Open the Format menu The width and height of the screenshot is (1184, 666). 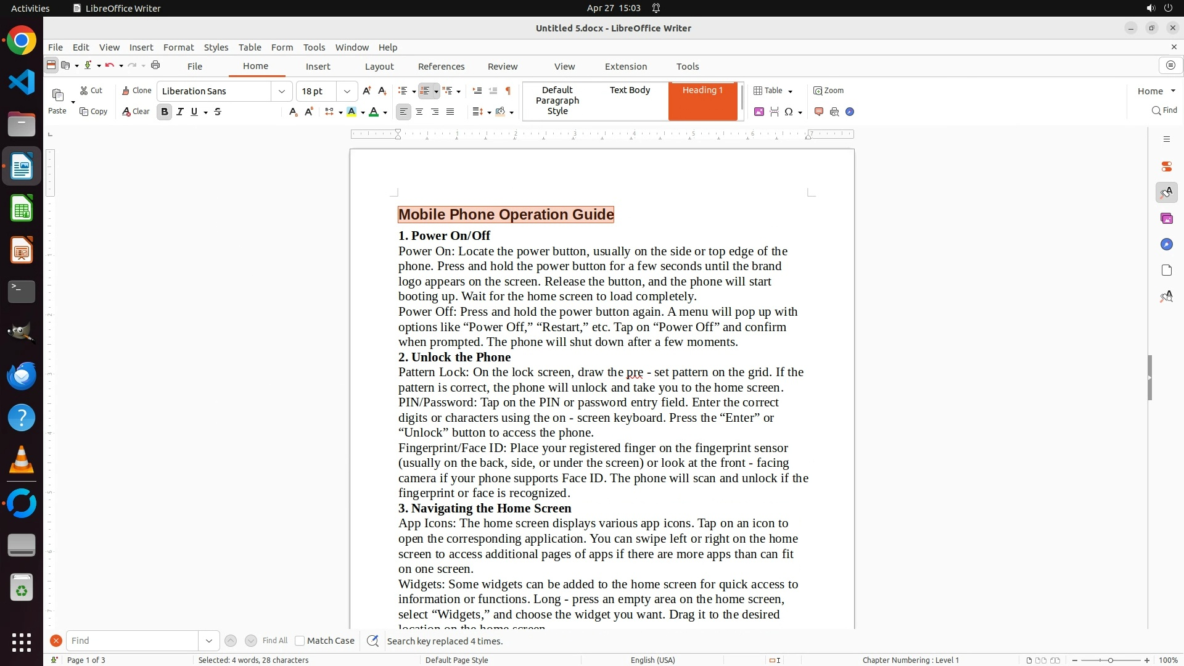tap(178, 47)
